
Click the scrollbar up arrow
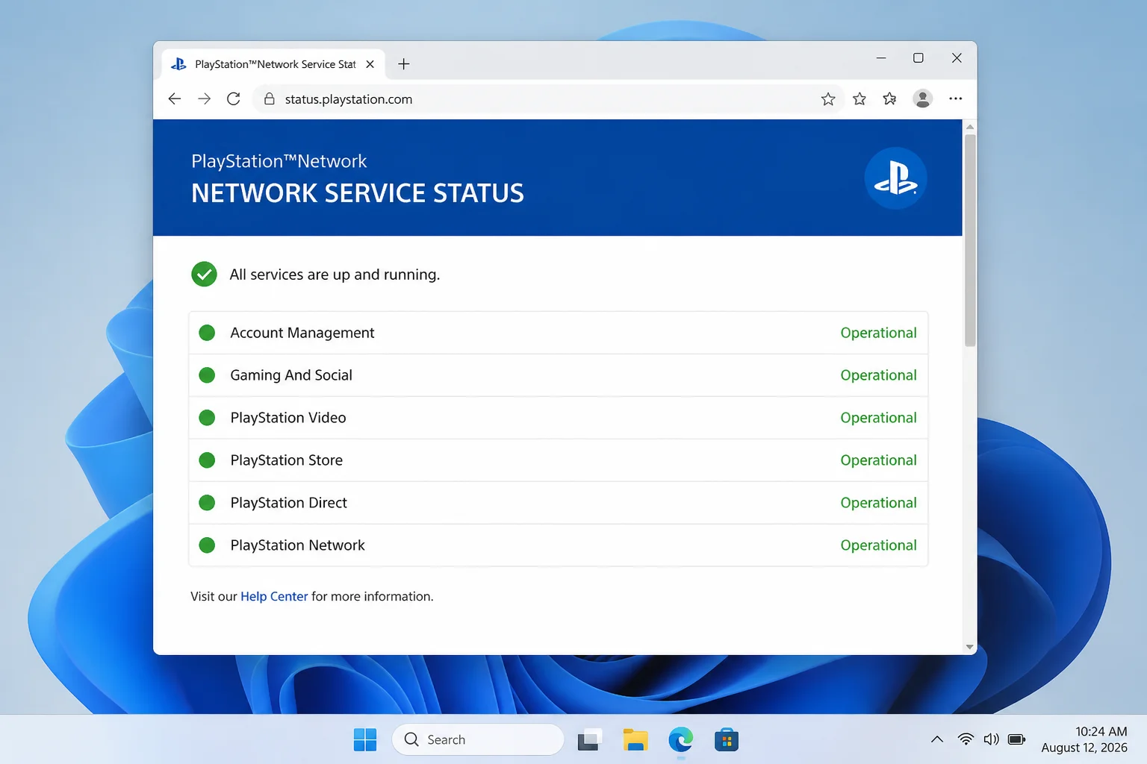[x=970, y=127]
